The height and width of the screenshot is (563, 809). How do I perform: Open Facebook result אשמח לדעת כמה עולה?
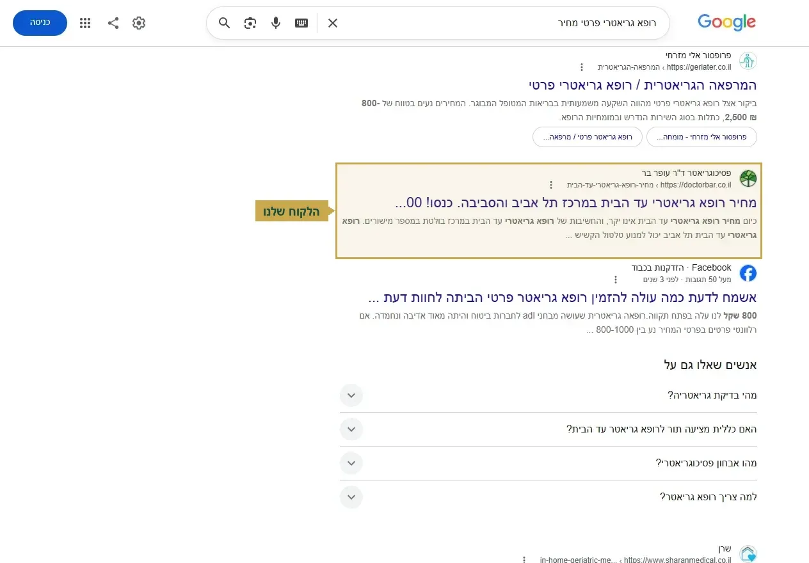[x=563, y=297]
